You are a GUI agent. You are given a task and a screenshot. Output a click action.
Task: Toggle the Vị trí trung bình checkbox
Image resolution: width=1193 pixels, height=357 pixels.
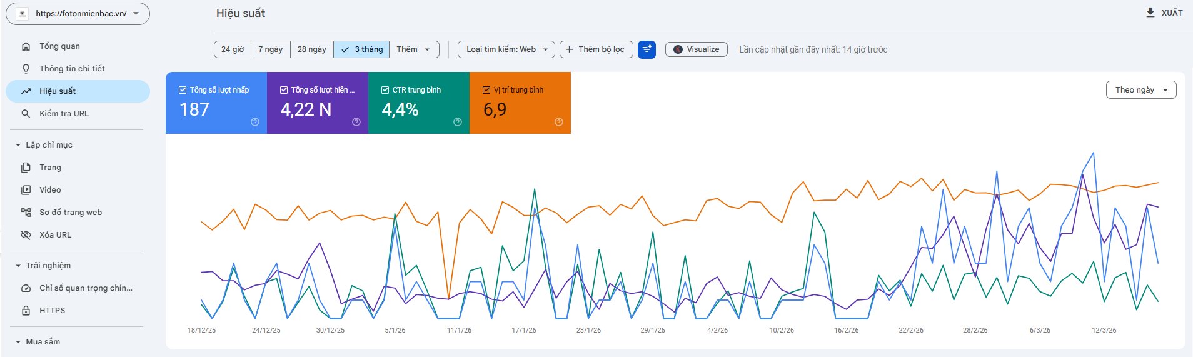click(486, 90)
